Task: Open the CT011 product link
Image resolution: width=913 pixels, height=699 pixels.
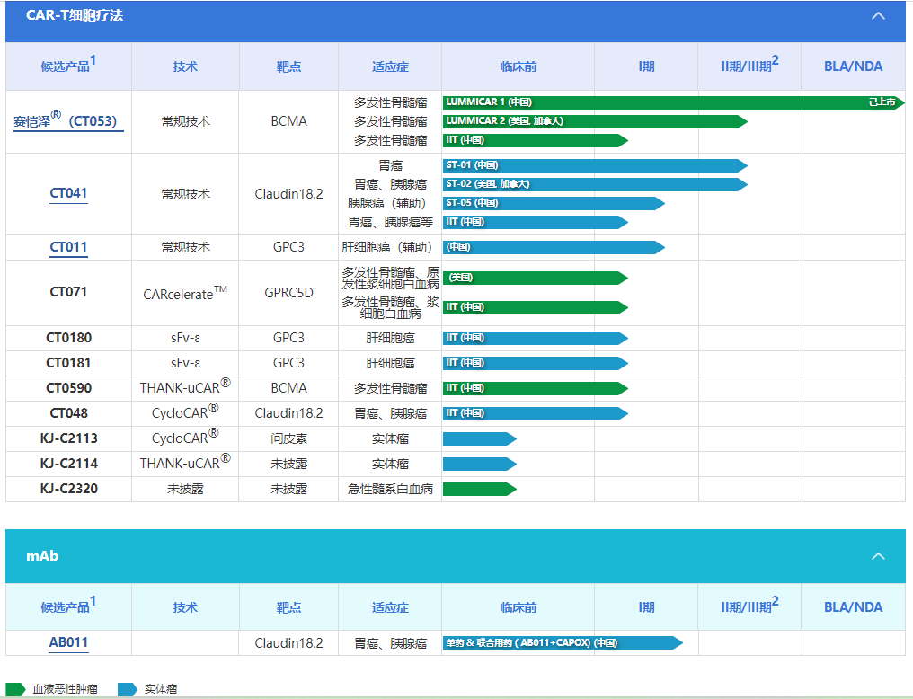Action: click(x=68, y=247)
